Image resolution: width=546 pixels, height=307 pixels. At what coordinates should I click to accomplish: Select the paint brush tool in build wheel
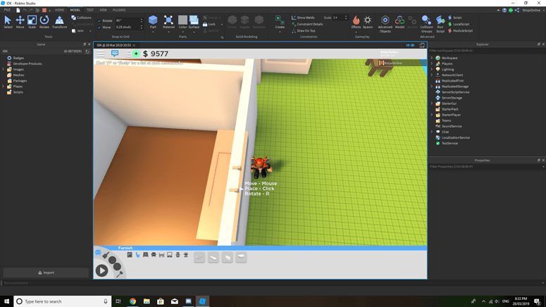tap(106, 255)
